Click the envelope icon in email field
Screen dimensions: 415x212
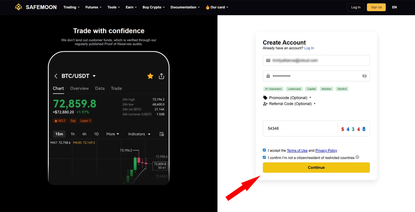point(268,60)
